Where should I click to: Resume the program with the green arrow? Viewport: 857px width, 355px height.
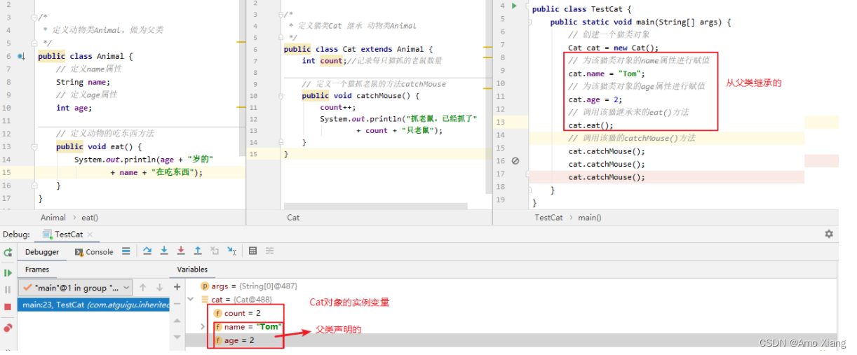click(x=8, y=272)
